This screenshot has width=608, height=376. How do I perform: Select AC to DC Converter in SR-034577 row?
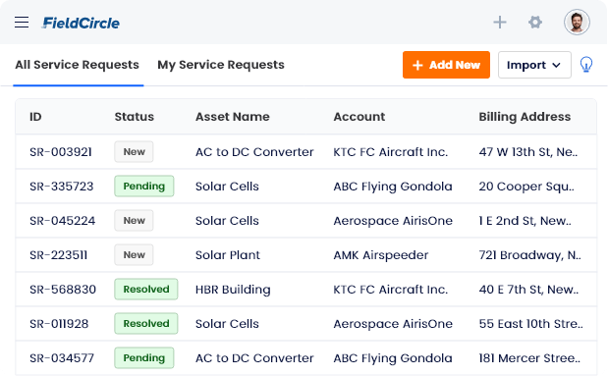254,358
